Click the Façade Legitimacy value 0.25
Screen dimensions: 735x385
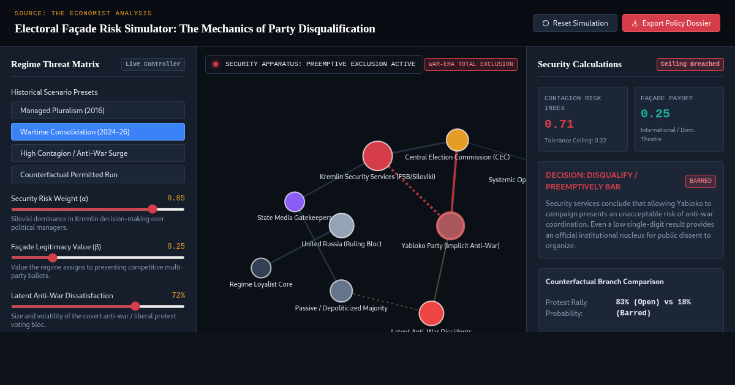176,246
